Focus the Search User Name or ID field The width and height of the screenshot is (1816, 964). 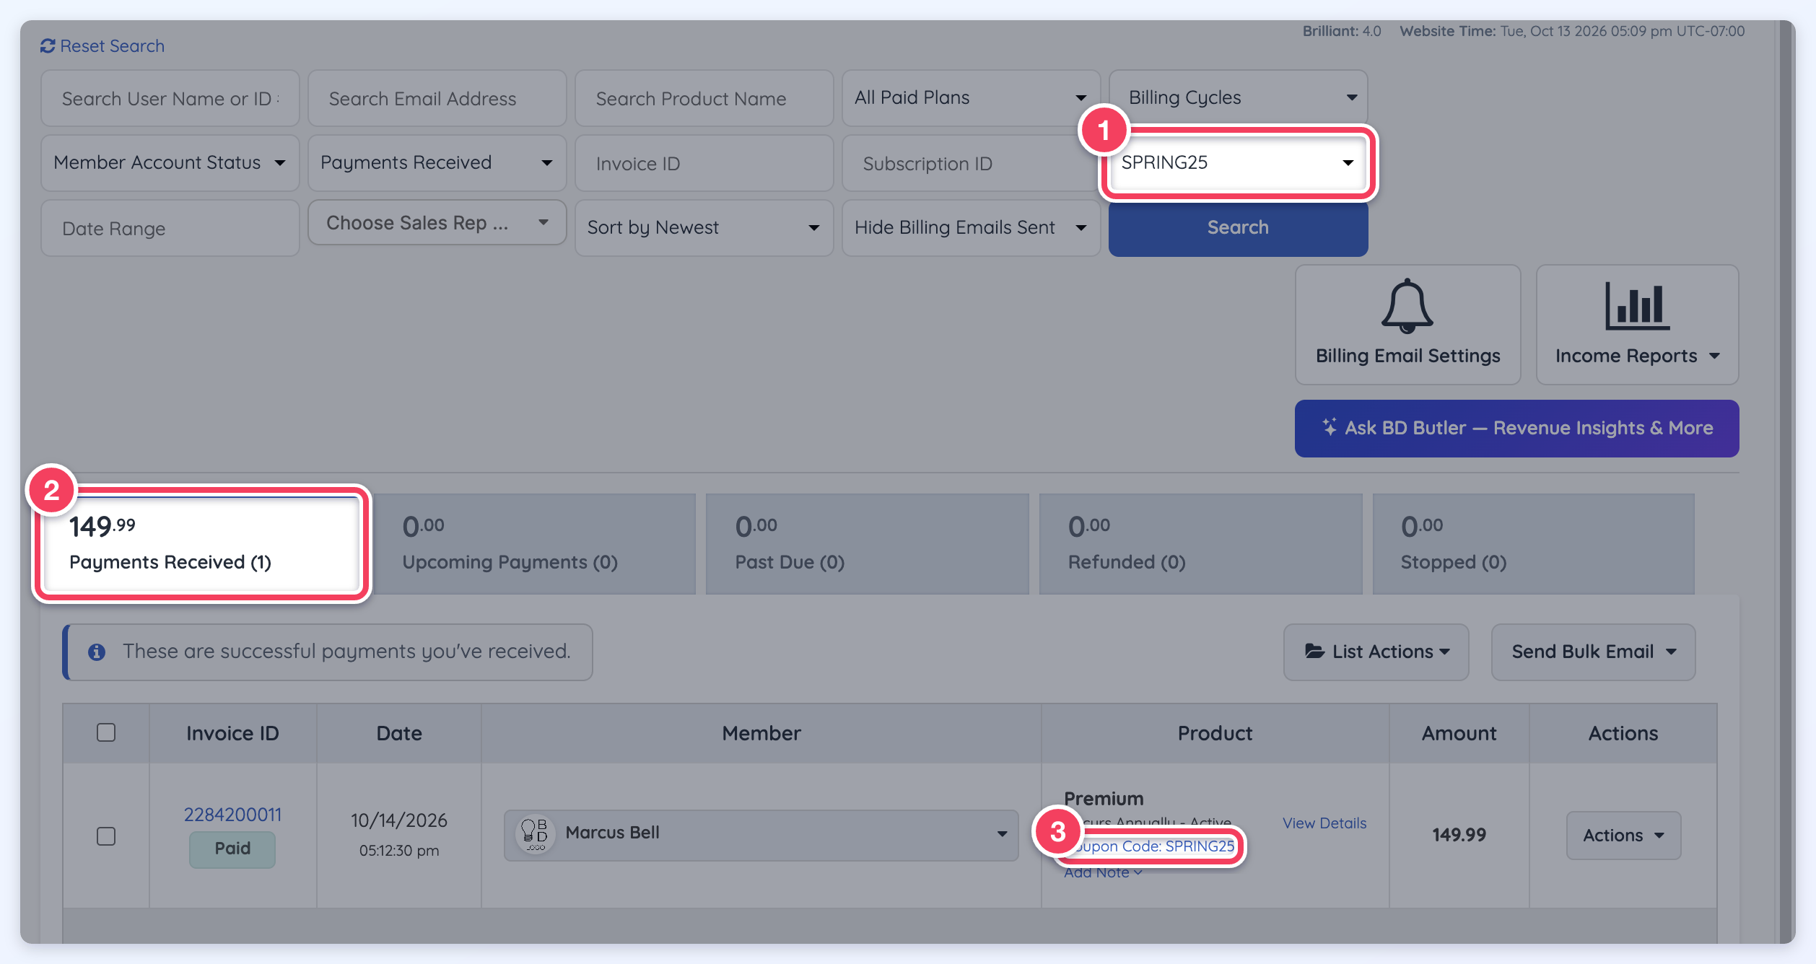(x=170, y=98)
